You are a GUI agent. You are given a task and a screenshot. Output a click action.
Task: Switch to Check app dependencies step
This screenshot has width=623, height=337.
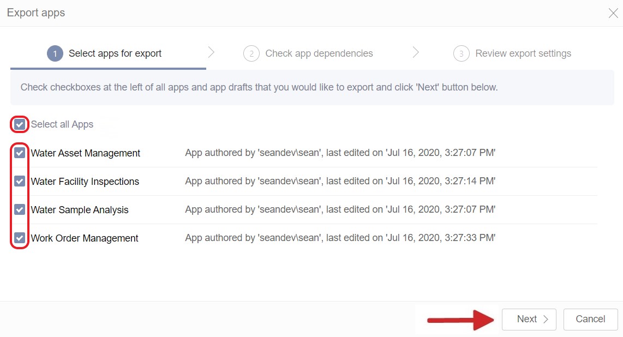click(319, 53)
